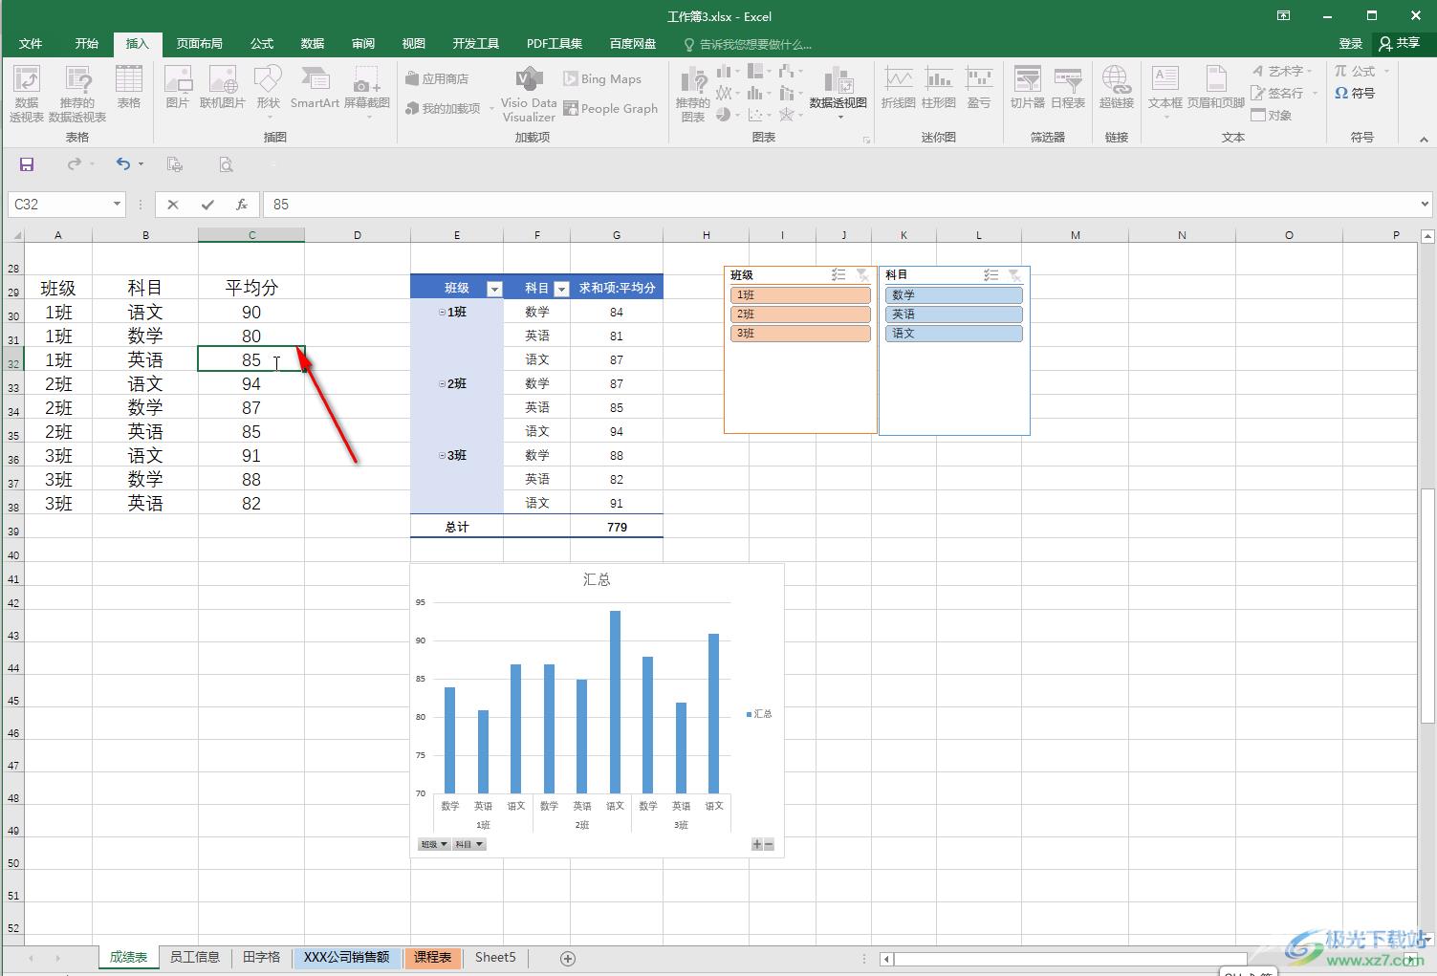
Task: Click the 'Tell me' search box
Action: click(748, 44)
